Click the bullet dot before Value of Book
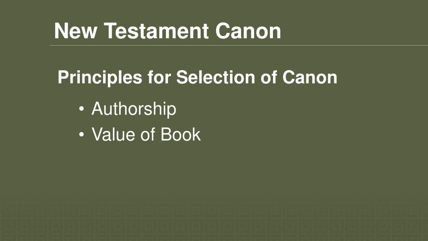Viewport: 428px width, 241px height. [82, 134]
